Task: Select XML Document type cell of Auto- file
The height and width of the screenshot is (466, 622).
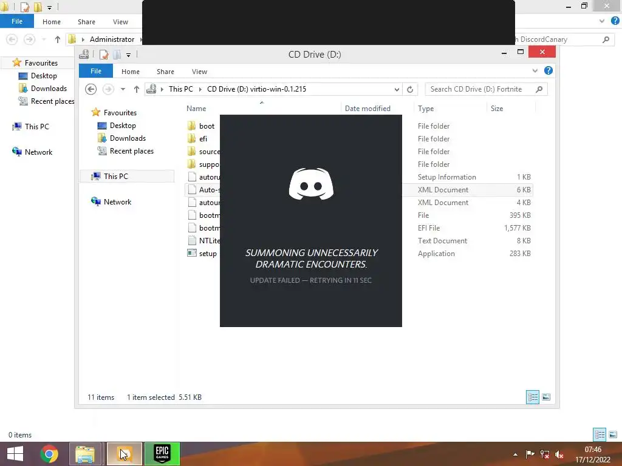Action: (443, 190)
